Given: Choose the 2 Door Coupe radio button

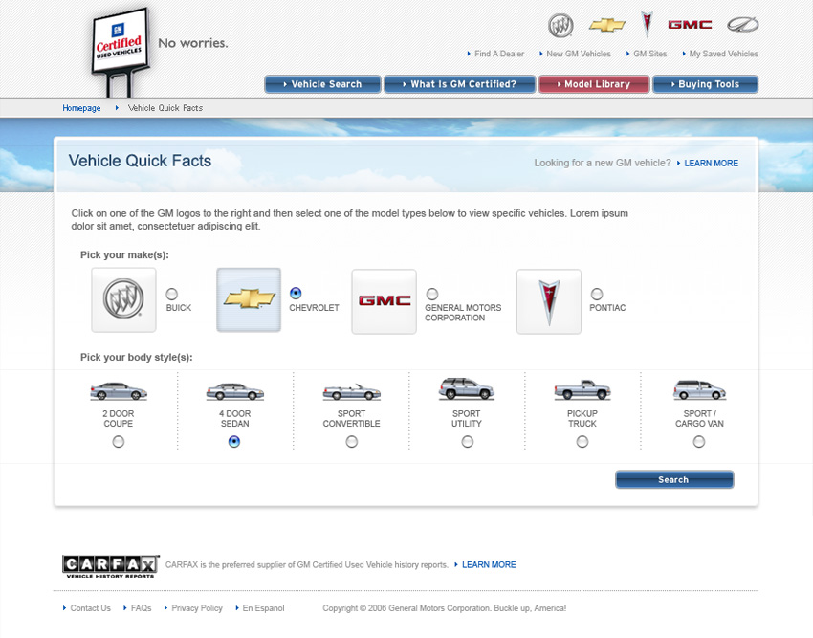Looking at the screenshot, I should click(119, 441).
